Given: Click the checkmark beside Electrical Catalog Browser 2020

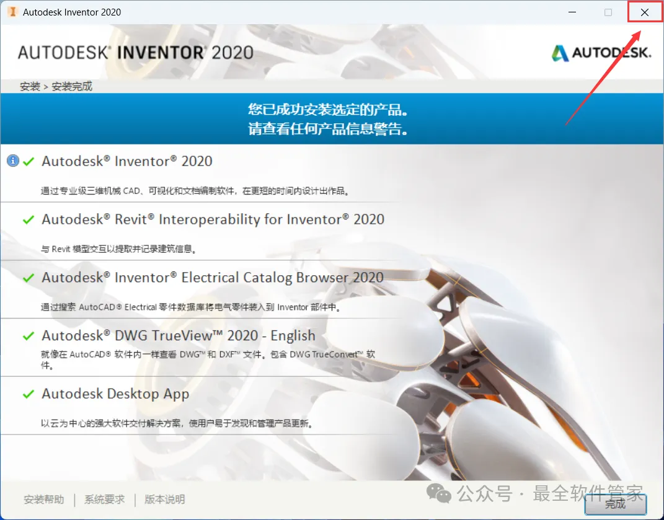Looking at the screenshot, I should click(29, 278).
